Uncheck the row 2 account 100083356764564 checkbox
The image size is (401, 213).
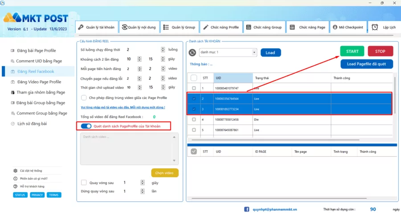point(194,98)
